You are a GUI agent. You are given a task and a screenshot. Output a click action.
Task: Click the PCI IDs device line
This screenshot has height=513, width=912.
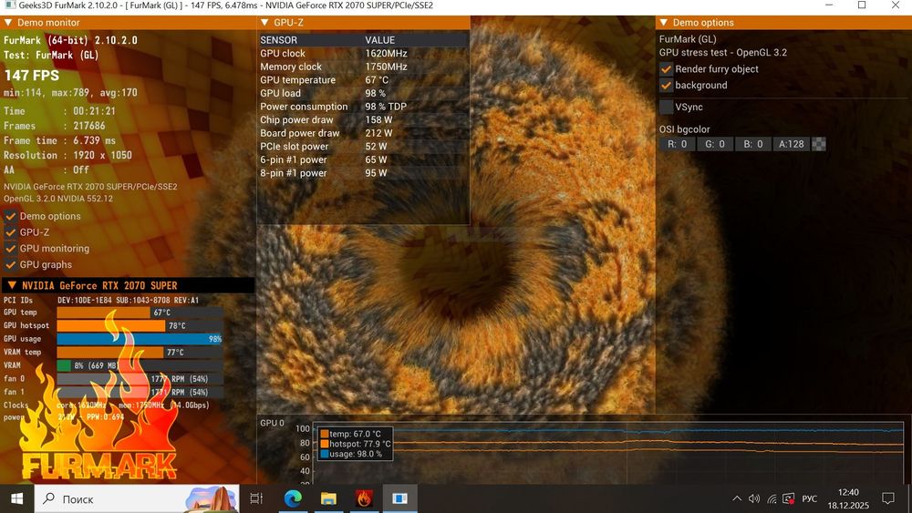point(101,301)
